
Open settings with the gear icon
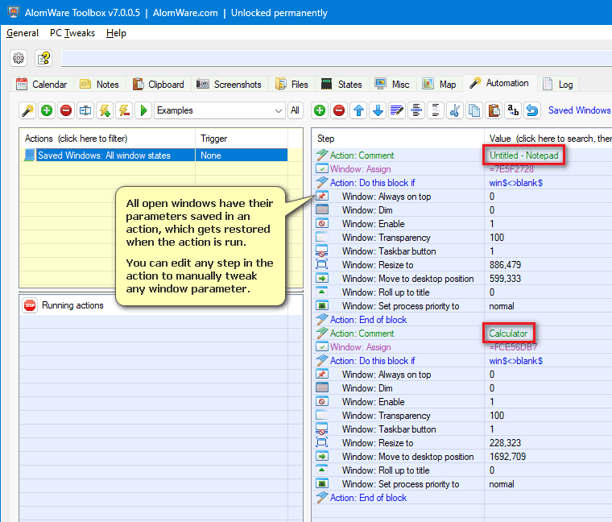point(19,58)
